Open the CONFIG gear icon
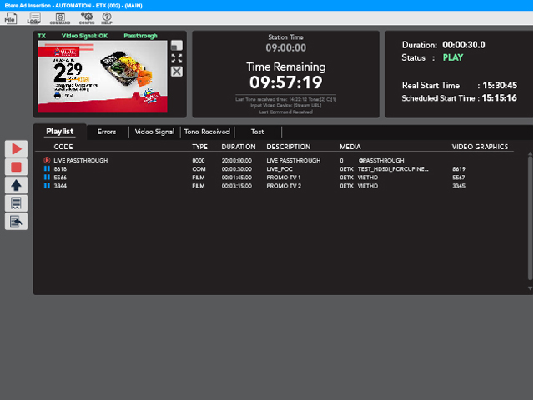The image size is (534, 400). click(87, 18)
